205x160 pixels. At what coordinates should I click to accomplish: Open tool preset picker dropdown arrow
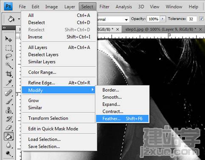[19, 19]
